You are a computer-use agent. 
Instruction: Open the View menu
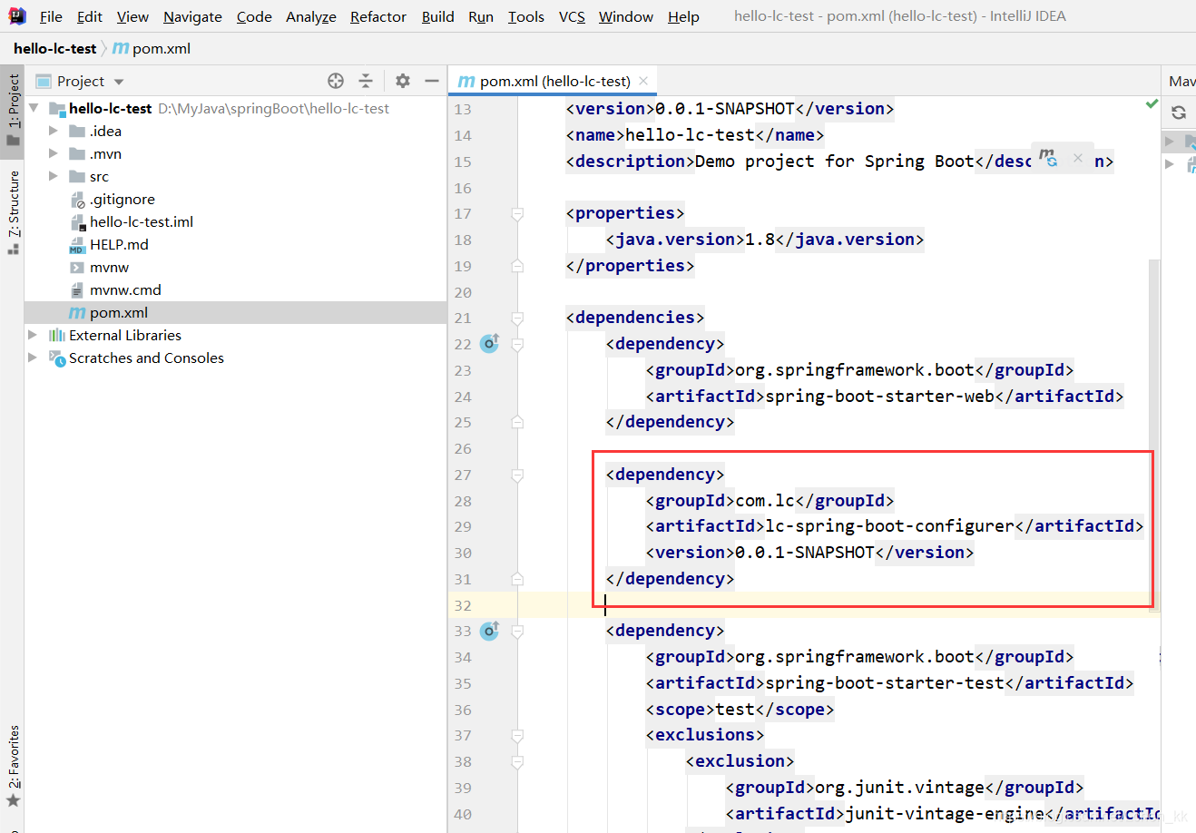coord(132,16)
